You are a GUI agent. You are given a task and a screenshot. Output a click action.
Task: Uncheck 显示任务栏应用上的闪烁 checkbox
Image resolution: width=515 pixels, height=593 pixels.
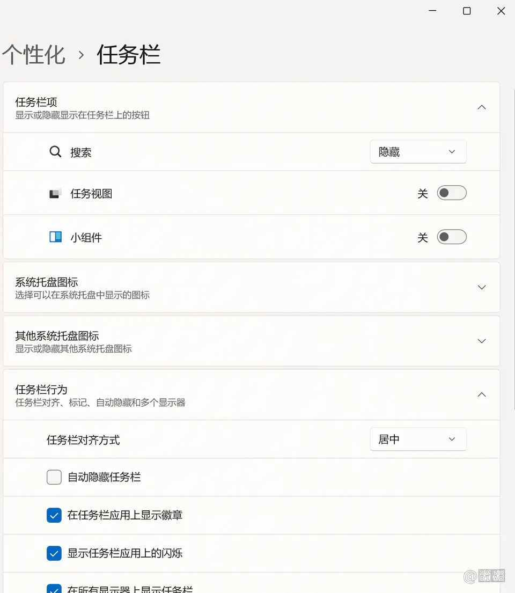point(54,553)
